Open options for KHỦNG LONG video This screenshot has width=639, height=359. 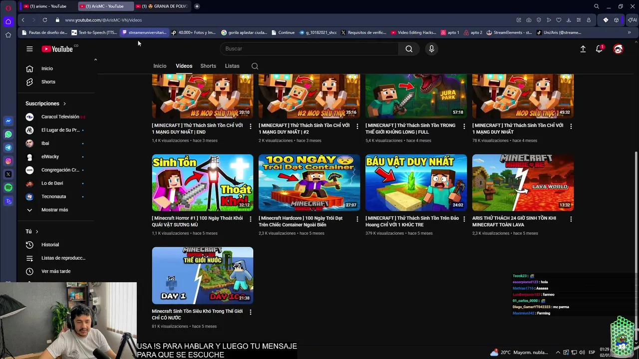464,127
